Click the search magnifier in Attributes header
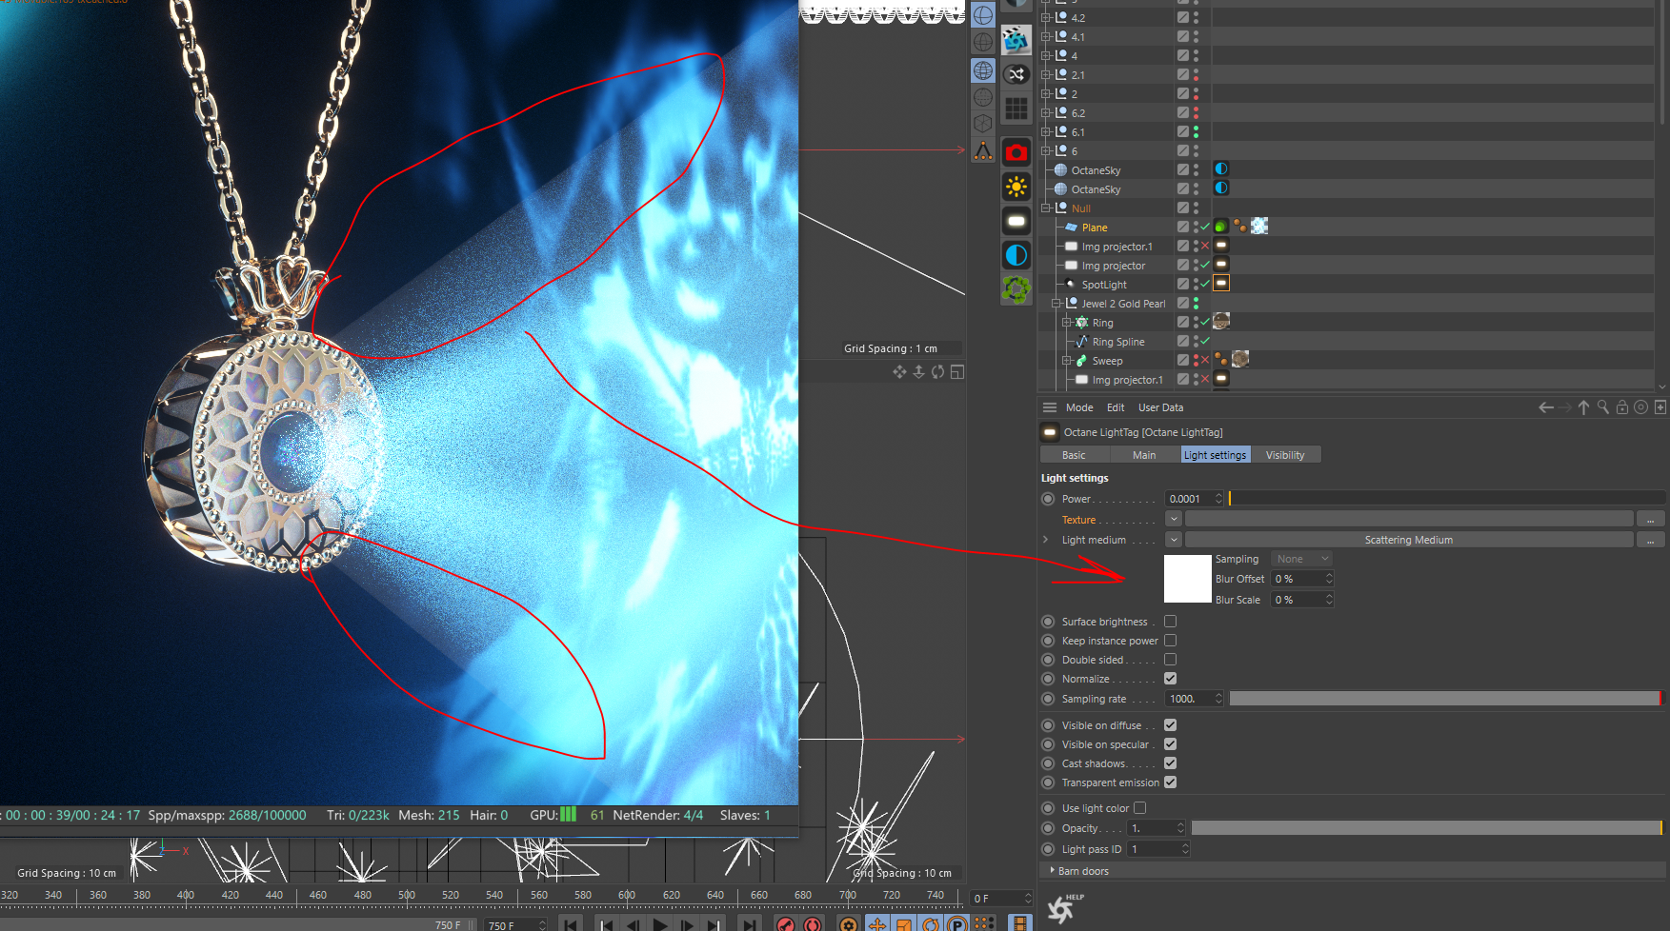1670x931 pixels. click(1603, 407)
